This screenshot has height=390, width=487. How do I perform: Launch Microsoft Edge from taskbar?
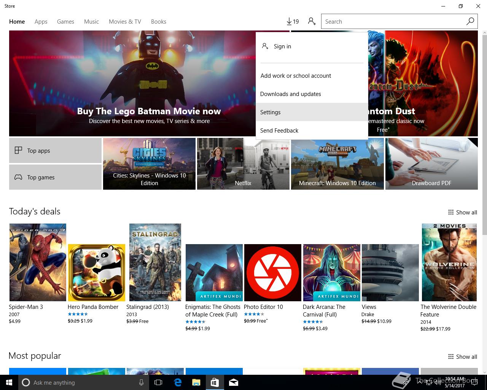pos(178,382)
